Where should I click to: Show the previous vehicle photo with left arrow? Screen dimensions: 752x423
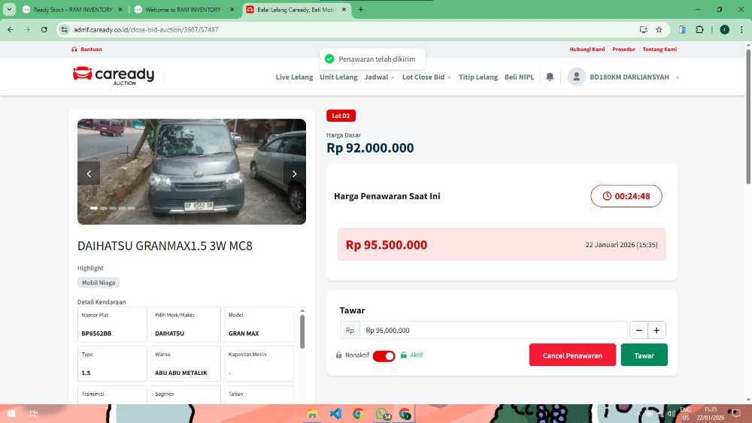(89, 174)
